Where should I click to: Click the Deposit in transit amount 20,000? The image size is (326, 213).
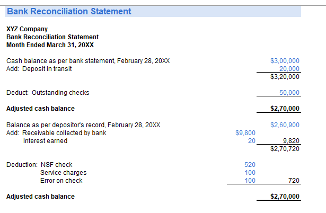(289, 68)
